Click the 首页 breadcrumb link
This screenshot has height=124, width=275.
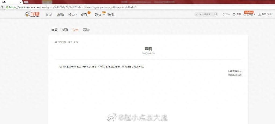pos(70,42)
